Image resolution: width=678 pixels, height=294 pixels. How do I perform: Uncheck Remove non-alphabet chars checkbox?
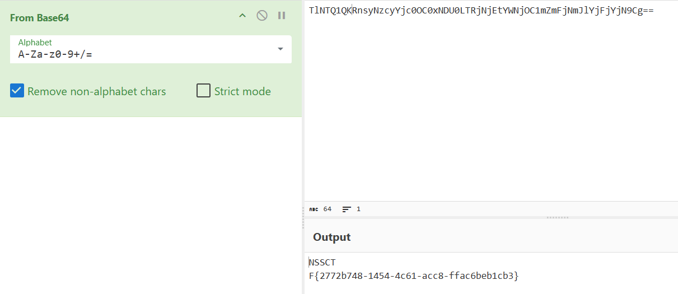(17, 91)
